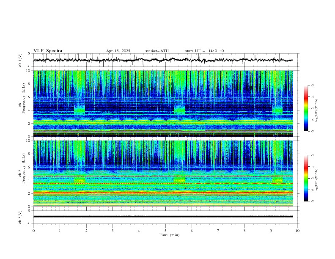Click the '-7' value on ch.2 color bar

(x=312, y=201)
